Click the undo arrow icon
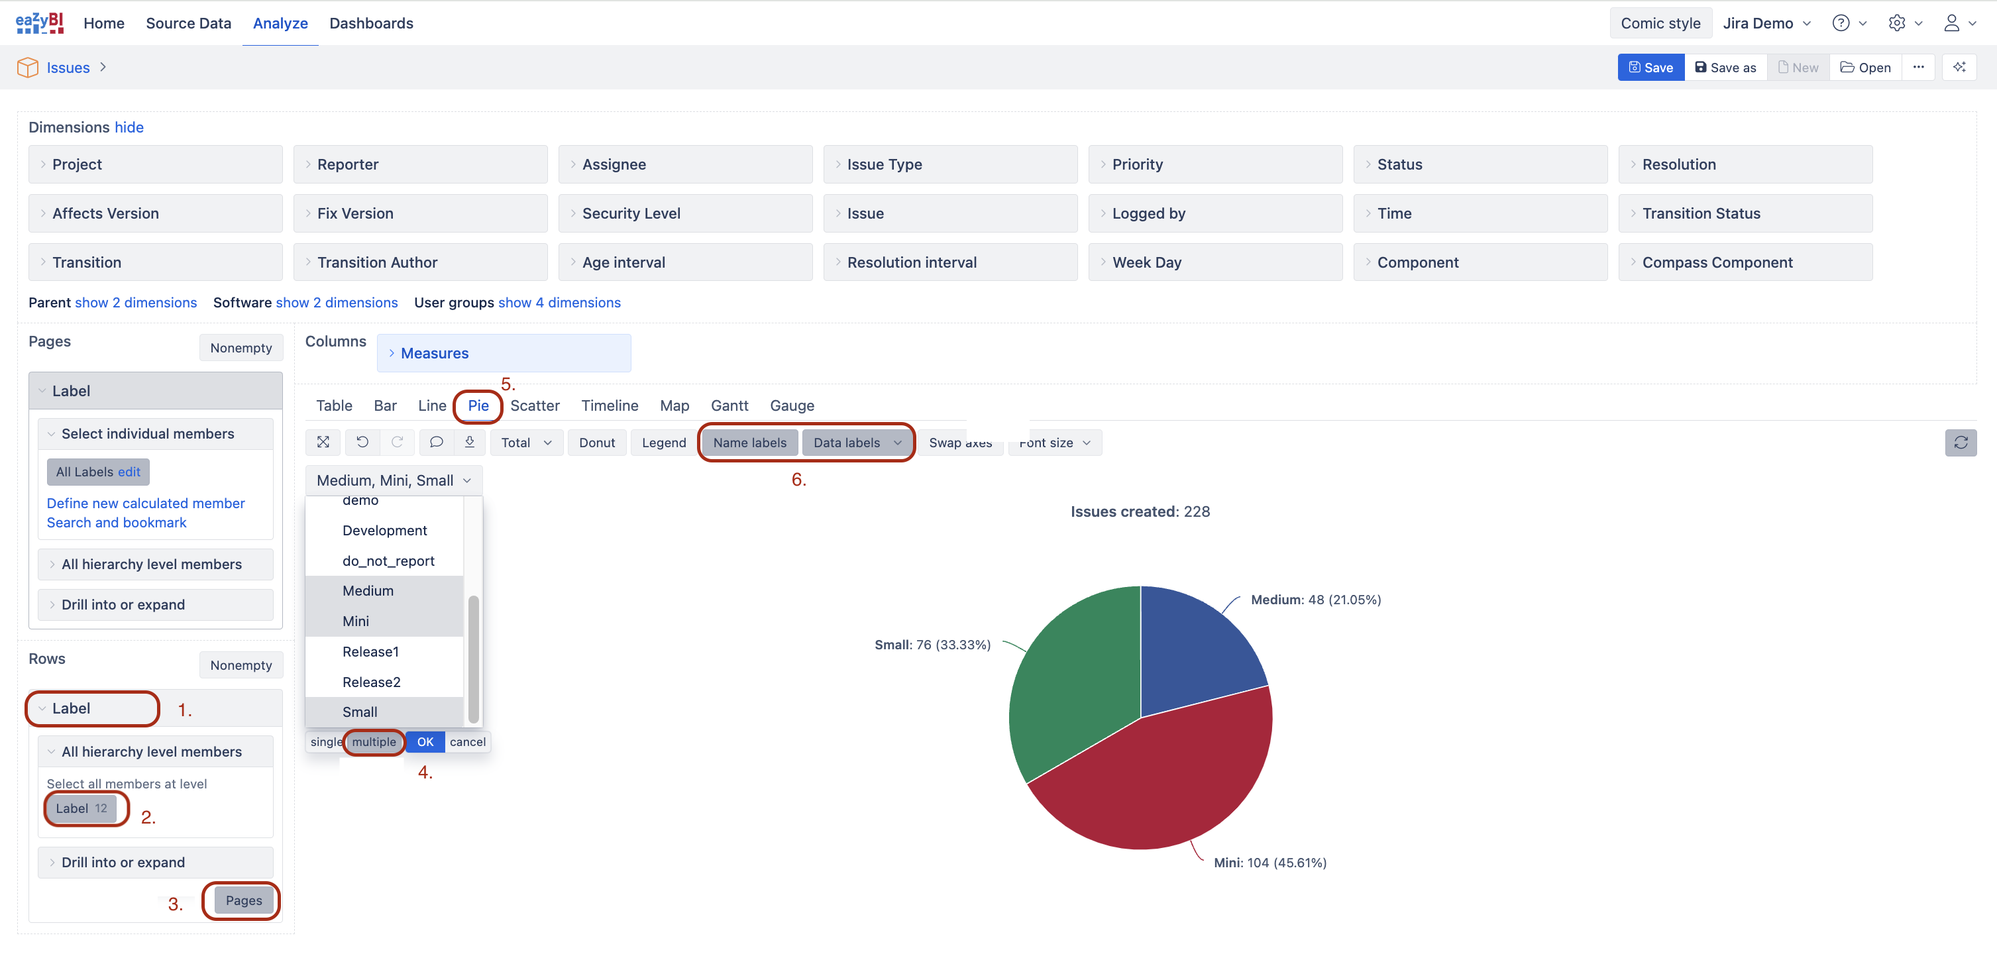 (x=362, y=442)
